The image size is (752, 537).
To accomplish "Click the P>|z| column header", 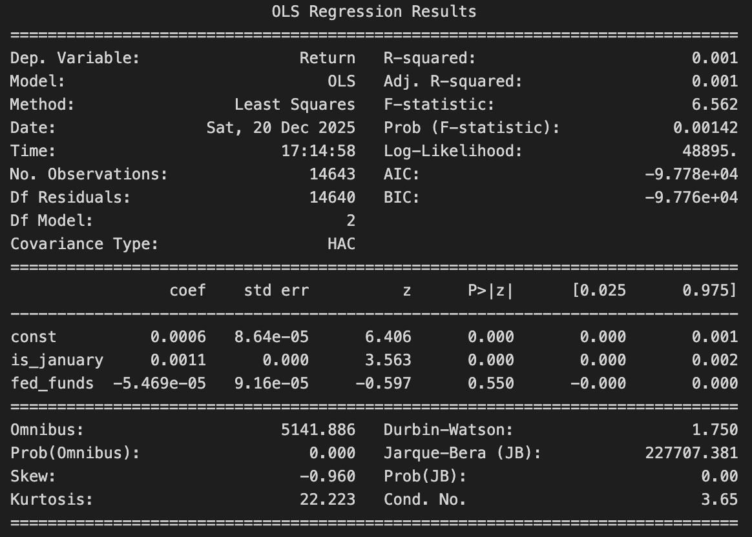I will tap(490, 290).
